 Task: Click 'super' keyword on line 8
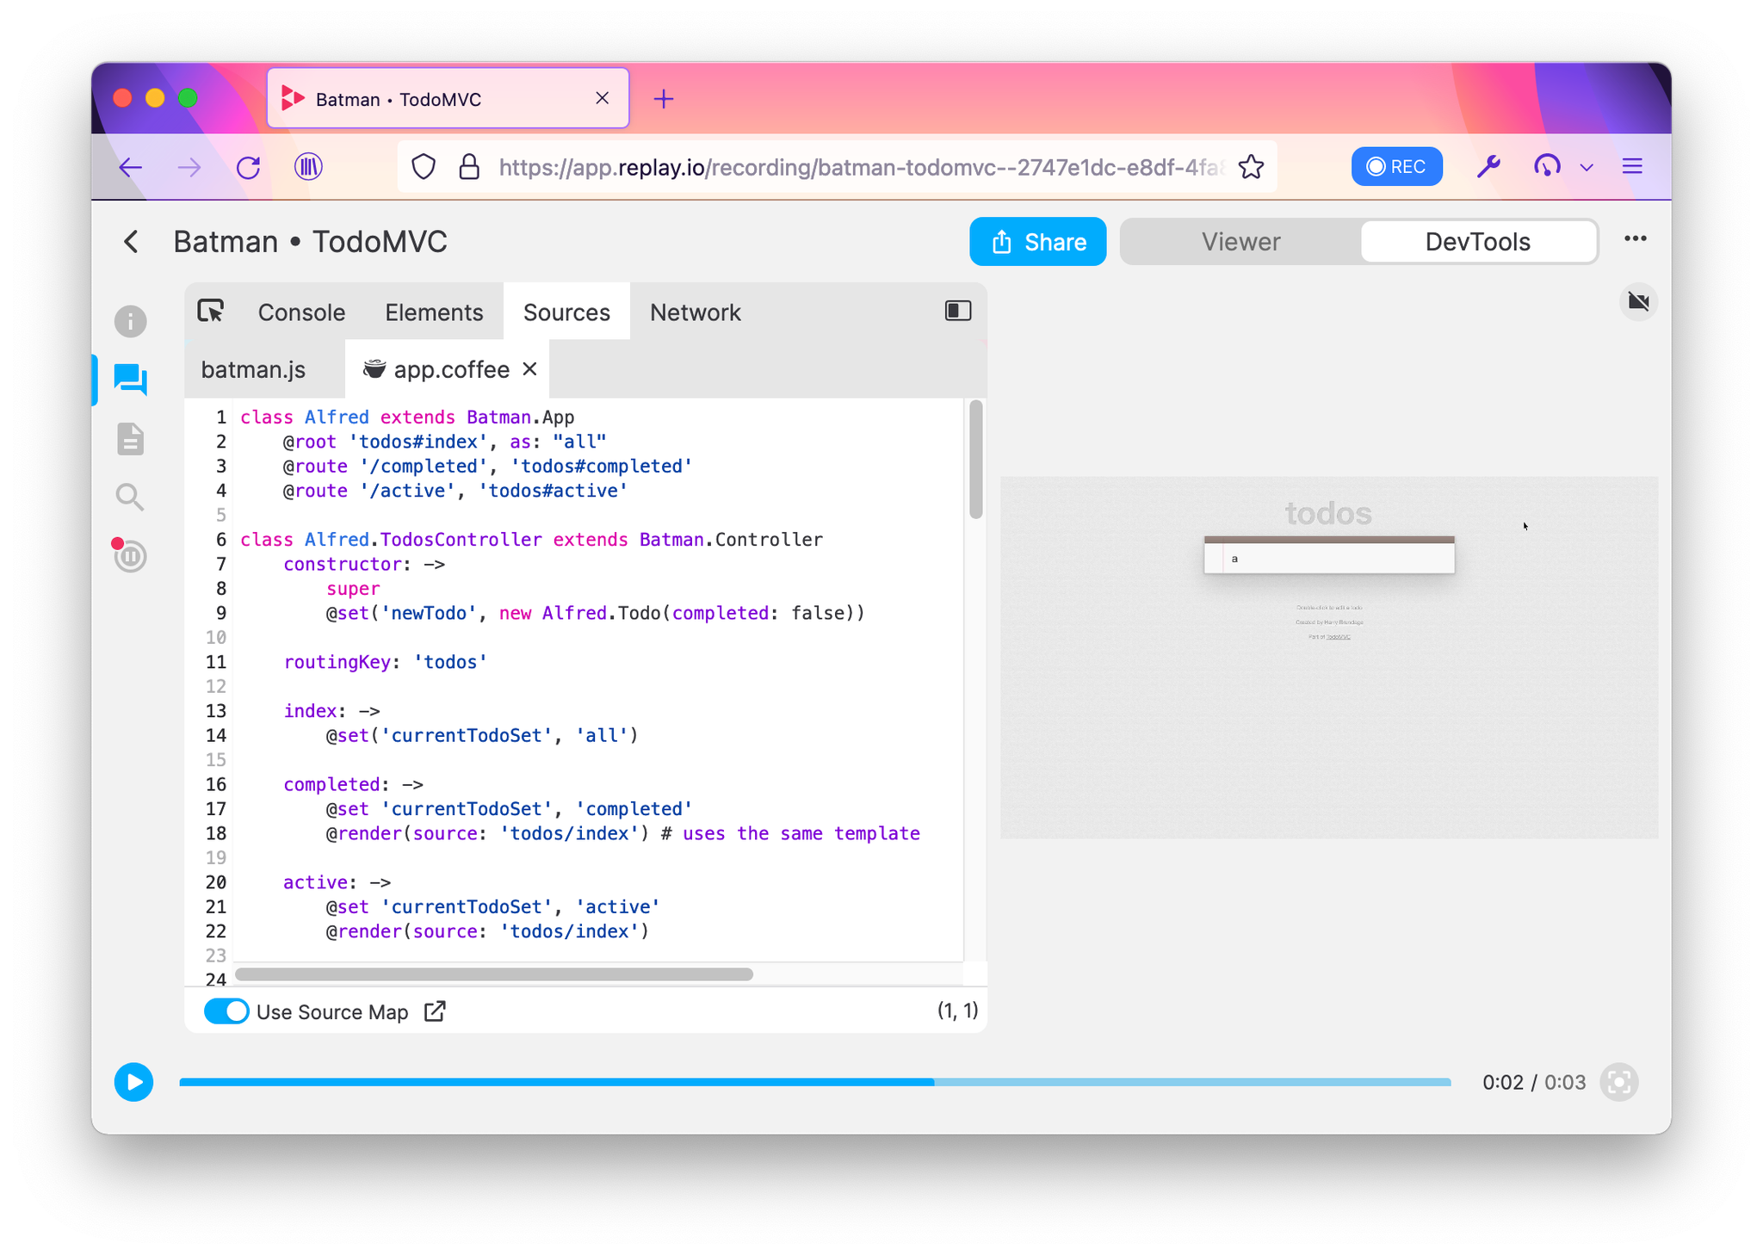pyautogui.click(x=353, y=589)
